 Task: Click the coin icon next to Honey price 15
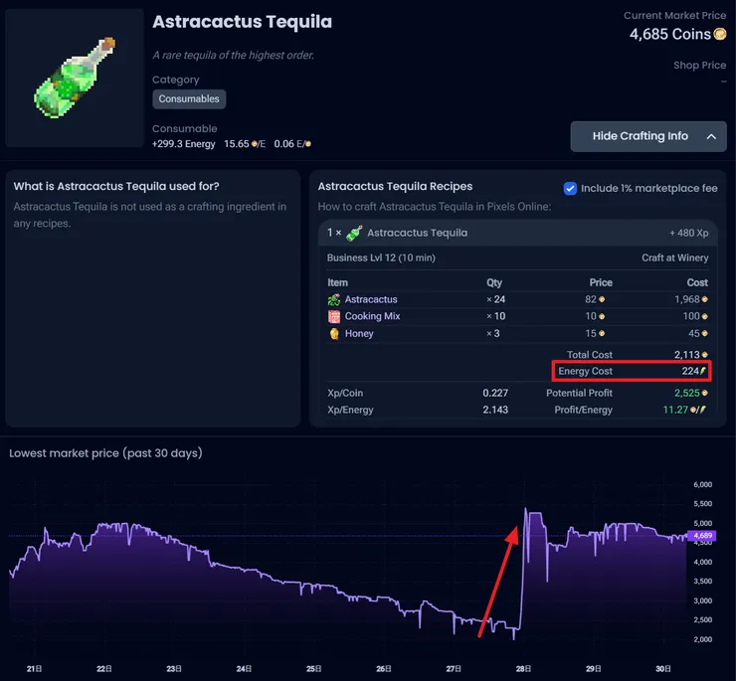tap(602, 334)
